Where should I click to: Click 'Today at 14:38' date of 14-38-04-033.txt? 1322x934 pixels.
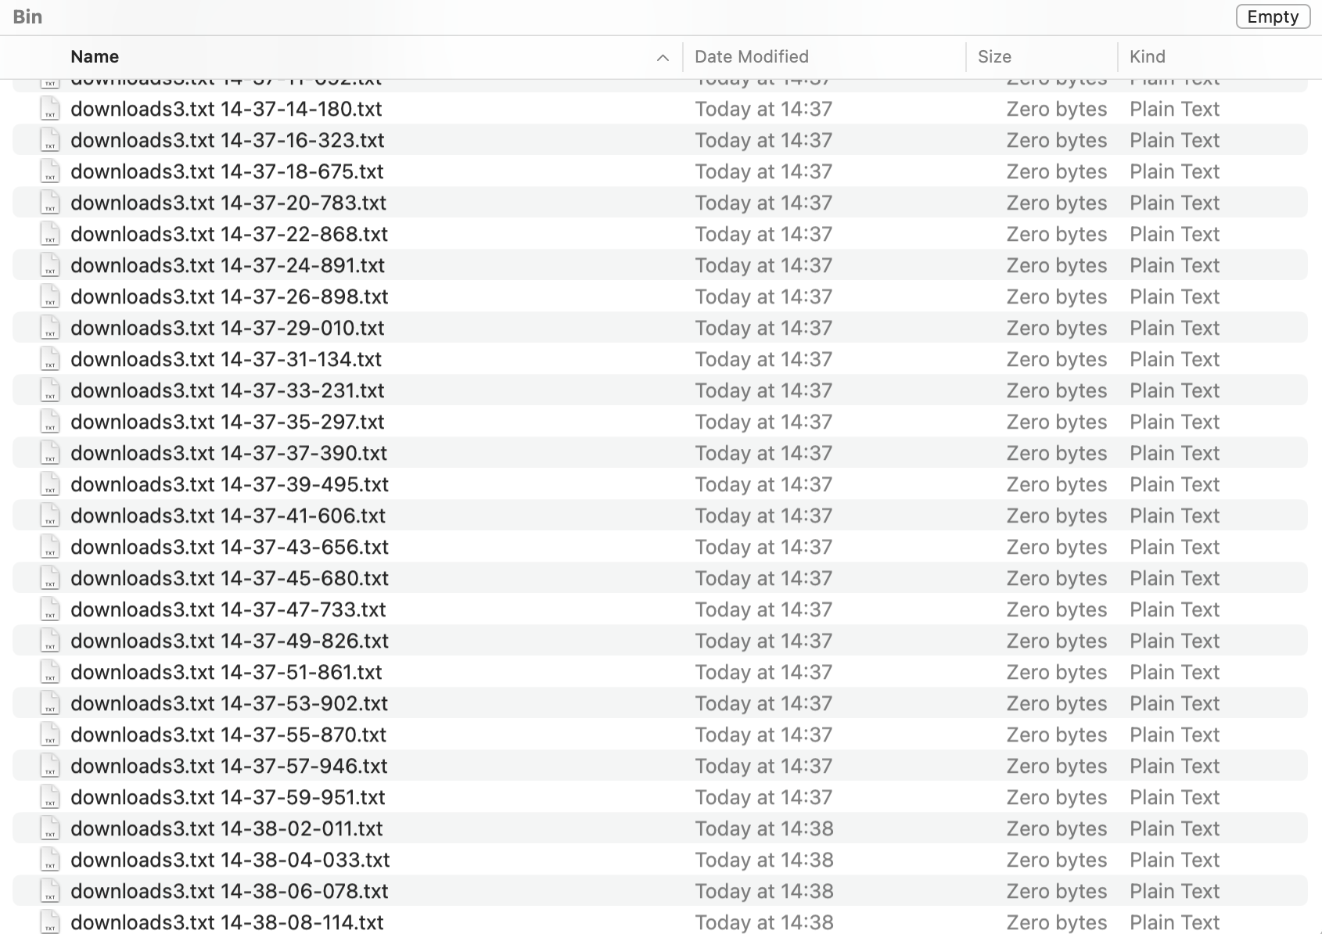pos(764,860)
